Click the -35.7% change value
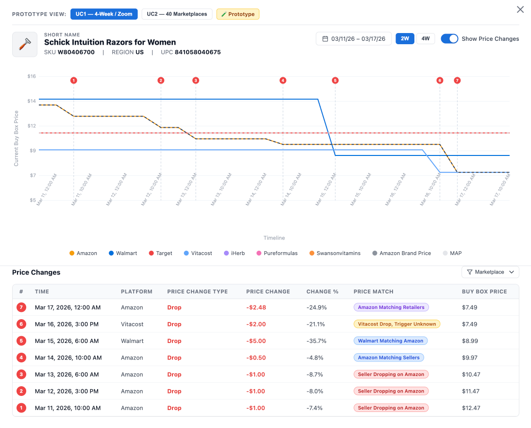Viewport: 531px width, 428px height. [x=316, y=341]
